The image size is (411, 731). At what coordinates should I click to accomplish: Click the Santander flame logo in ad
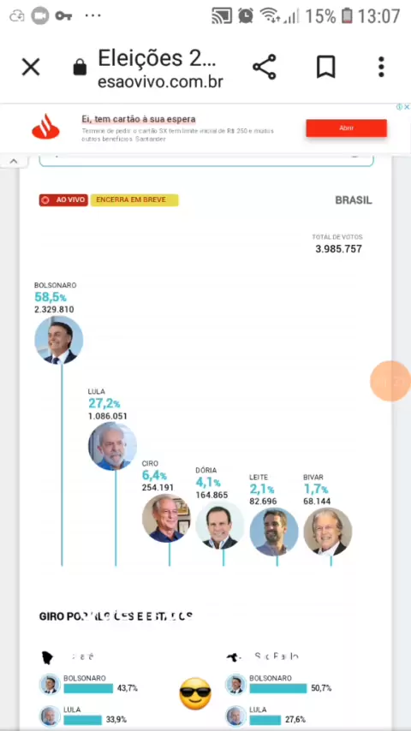[45, 127]
